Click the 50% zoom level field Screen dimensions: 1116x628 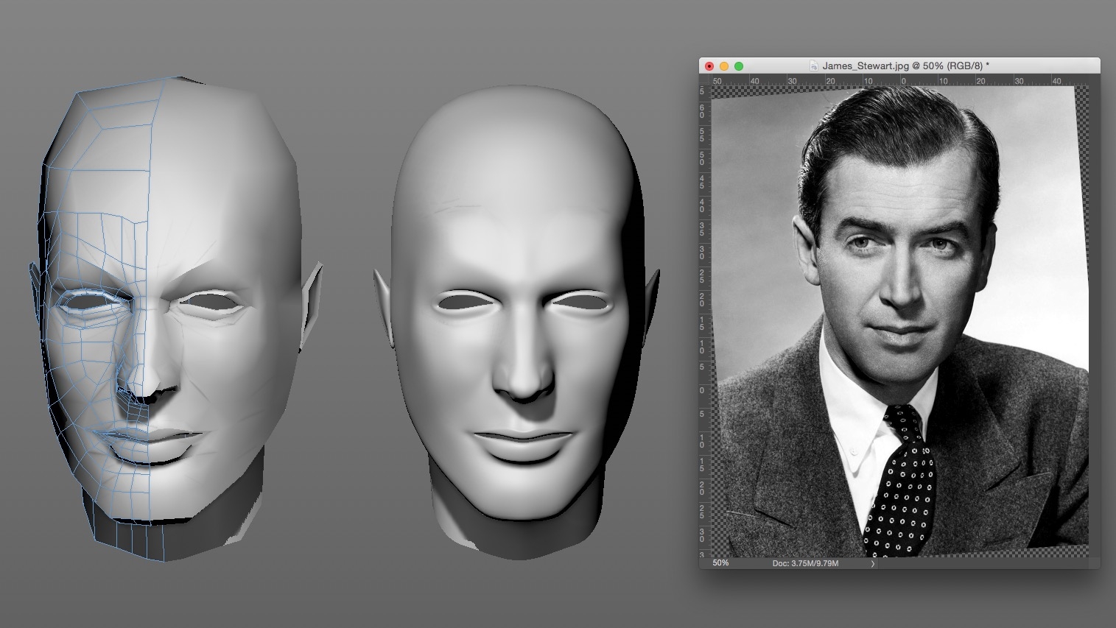pos(721,563)
